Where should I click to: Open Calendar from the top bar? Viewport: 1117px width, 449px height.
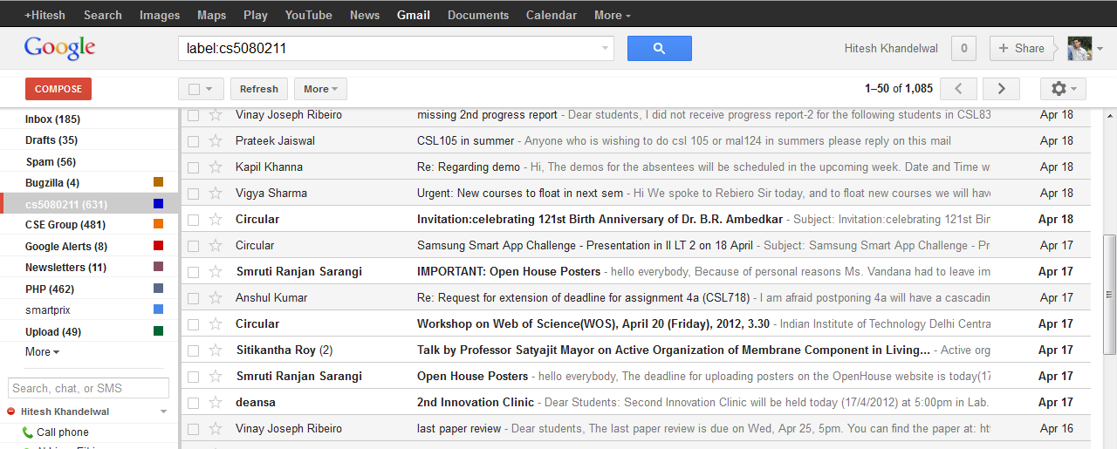pyautogui.click(x=551, y=15)
